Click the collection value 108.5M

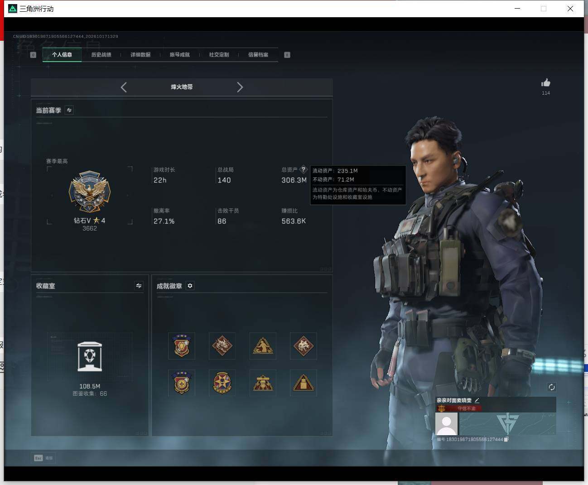pyautogui.click(x=90, y=386)
